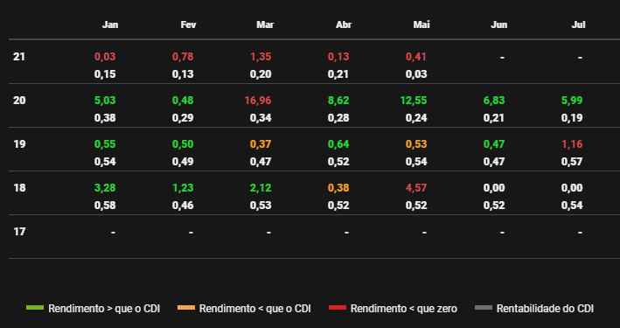Click the red 'Rendimento < que zero' swatch

tap(338, 308)
